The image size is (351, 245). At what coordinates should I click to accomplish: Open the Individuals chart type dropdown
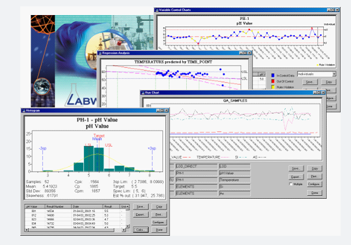pyautogui.click(x=334, y=74)
